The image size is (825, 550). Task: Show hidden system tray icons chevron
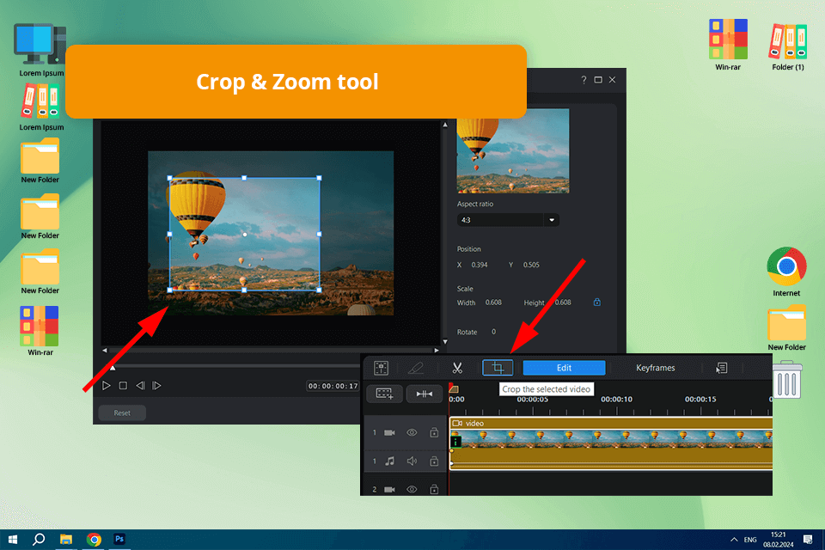(x=733, y=540)
